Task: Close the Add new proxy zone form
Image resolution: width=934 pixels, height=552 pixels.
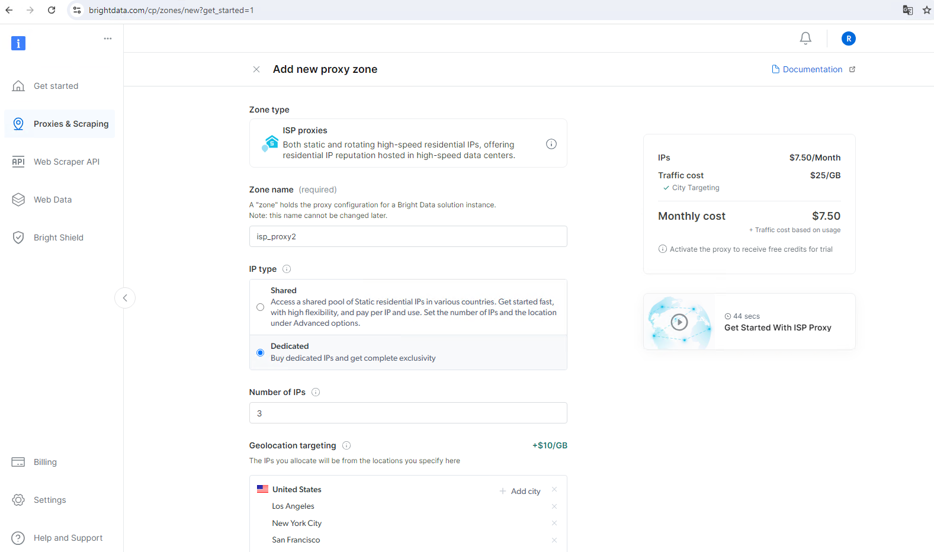Action: point(256,69)
